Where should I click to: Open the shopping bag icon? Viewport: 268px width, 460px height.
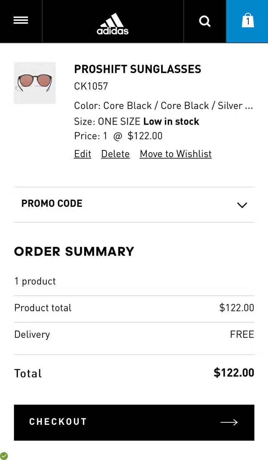247,21
